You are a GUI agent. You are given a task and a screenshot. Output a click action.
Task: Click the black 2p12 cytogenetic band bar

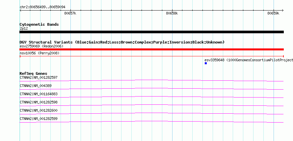click(x=151, y=32)
